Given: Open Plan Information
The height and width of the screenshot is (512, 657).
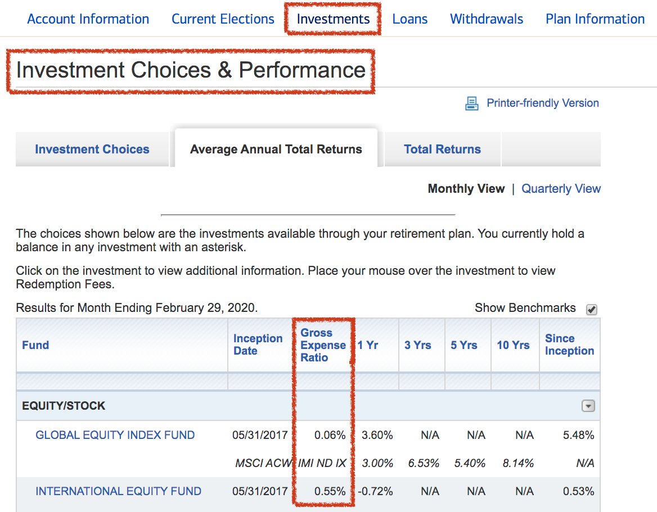Looking at the screenshot, I should (595, 19).
